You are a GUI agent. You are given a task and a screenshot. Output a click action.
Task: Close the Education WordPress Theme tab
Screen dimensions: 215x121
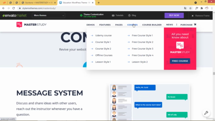(93, 3)
